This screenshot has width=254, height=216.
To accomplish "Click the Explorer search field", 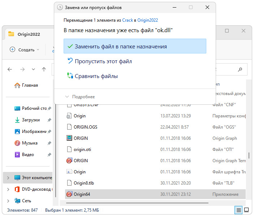I will click(232, 69).
